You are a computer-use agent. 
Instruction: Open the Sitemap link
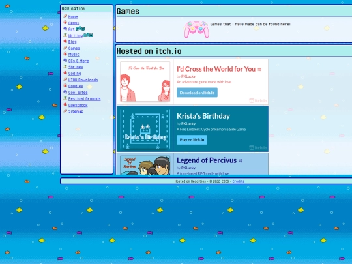[x=76, y=111]
